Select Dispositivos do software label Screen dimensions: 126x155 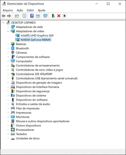tap(32, 100)
